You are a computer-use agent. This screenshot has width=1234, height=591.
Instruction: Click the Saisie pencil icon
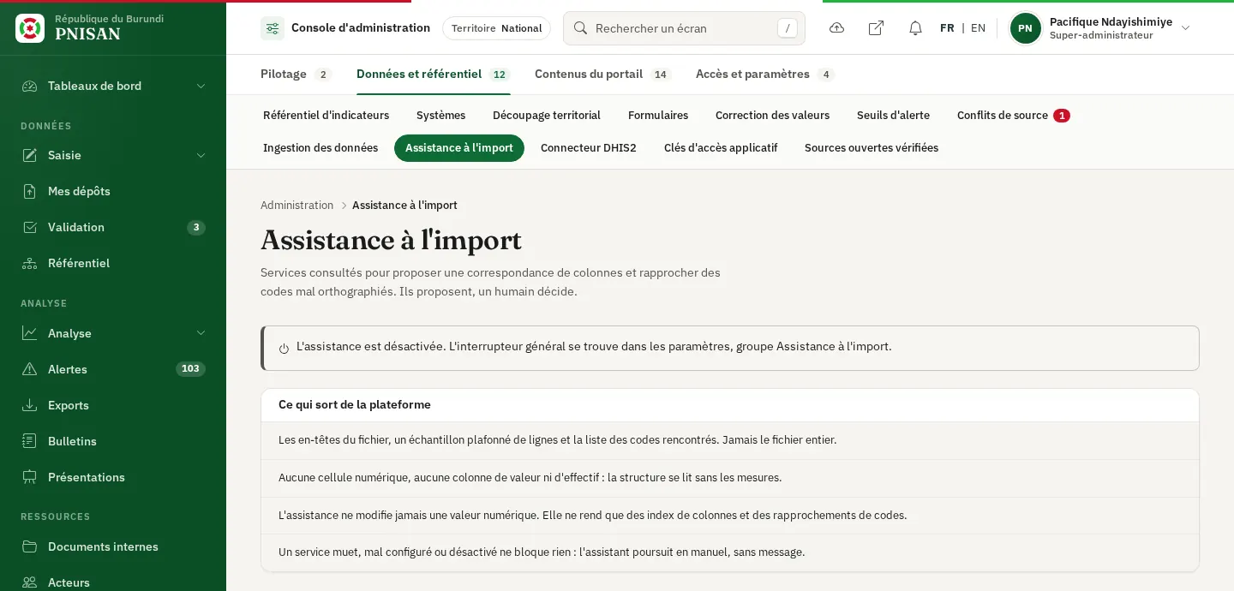30,155
